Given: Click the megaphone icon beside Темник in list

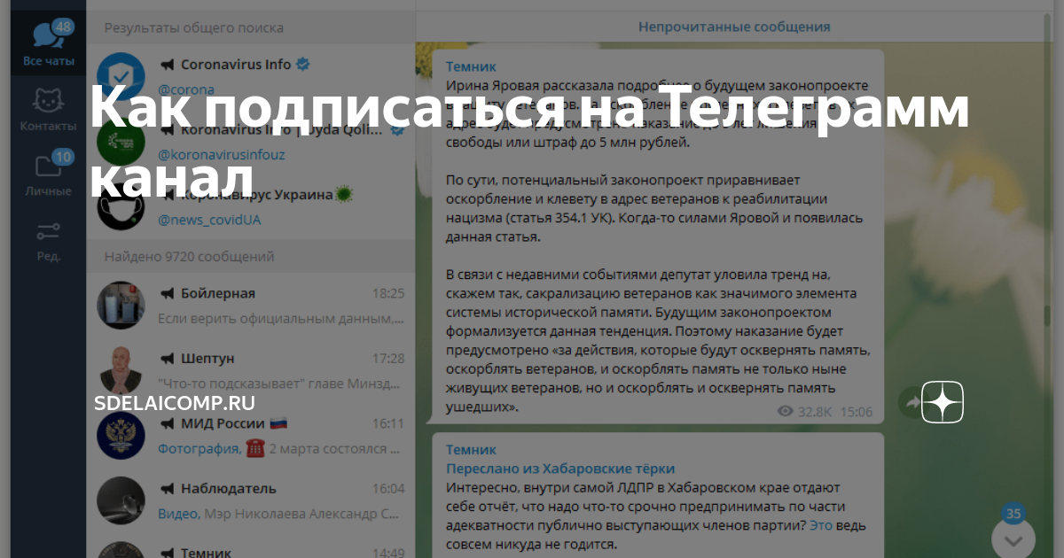Looking at the screenshot, I should point(166,554).
